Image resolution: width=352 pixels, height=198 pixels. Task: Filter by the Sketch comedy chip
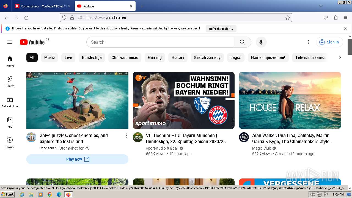point(207,57)
